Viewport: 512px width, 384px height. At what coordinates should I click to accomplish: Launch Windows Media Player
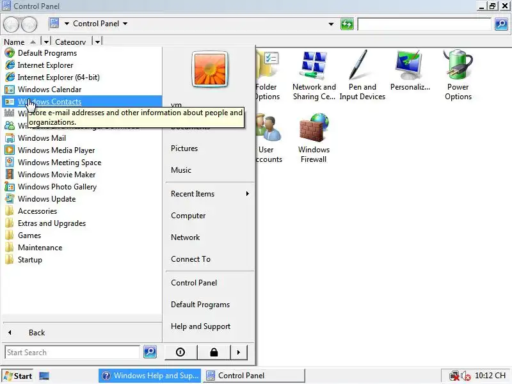coord(82,150)
